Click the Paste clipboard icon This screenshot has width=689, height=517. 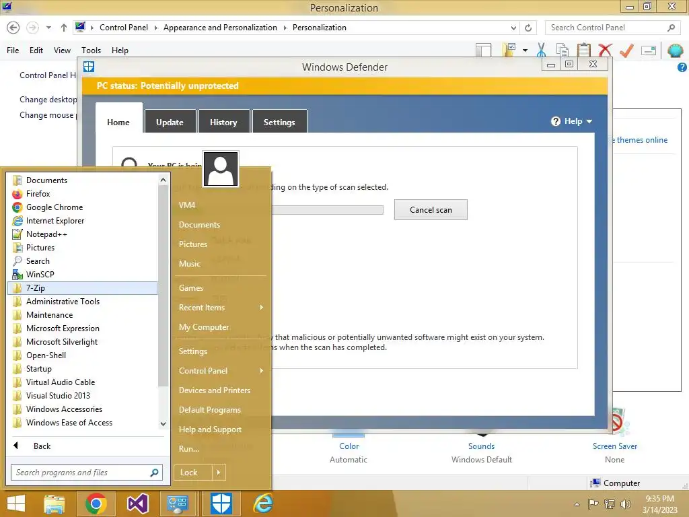[583, 50]
